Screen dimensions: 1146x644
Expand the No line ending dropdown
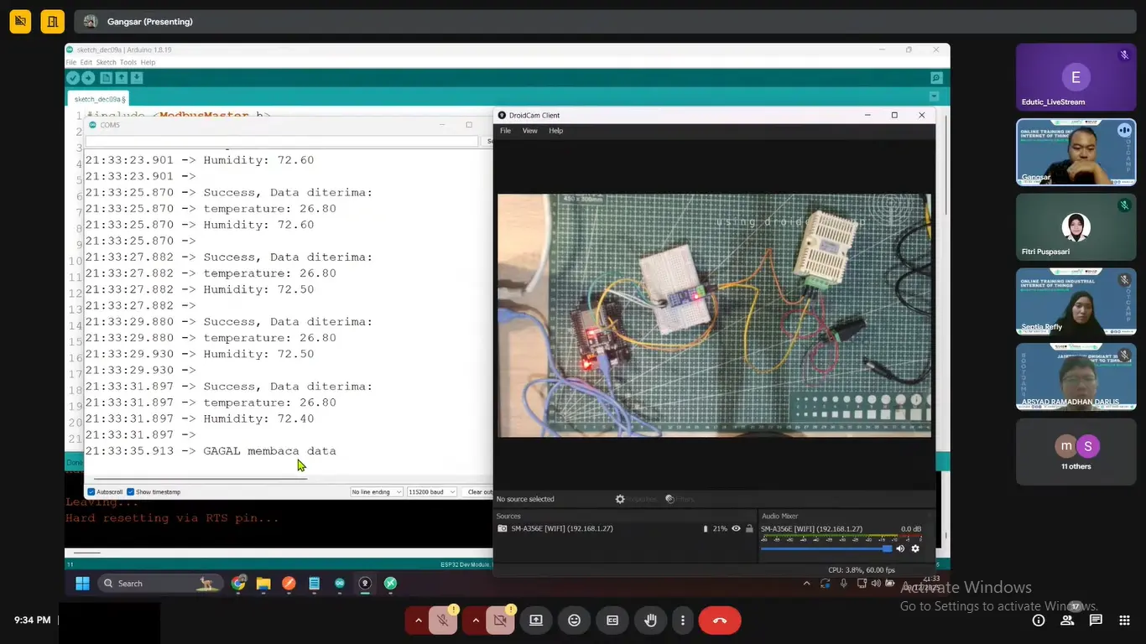[376, 492]
